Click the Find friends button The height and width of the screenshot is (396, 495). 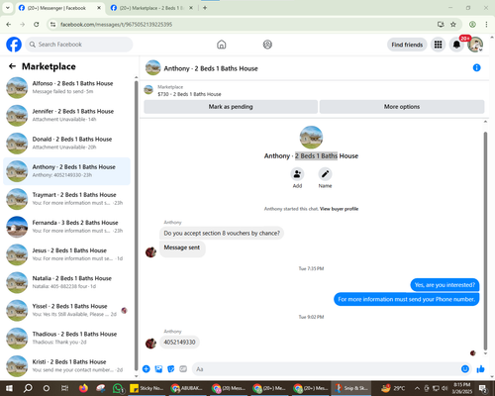[x=407, y=45]
